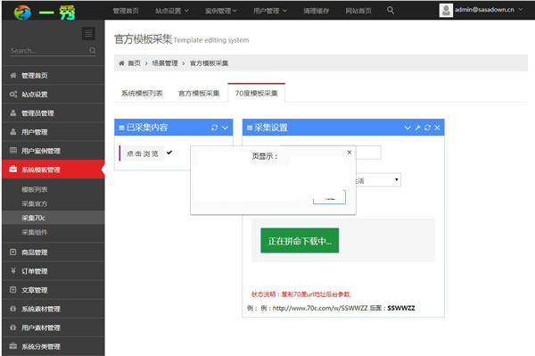Image resolution: width=535 pixels, height=356 pixels.
Task: Collapse the 已采集内容 panel with chevron
Action: click(226, 128)
